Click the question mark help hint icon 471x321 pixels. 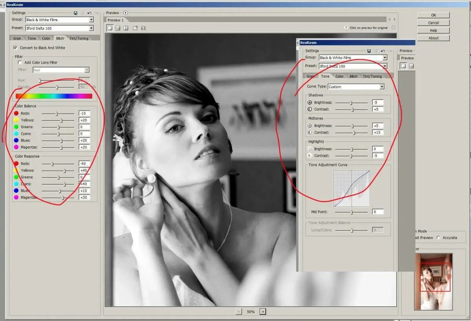(346, 28)
